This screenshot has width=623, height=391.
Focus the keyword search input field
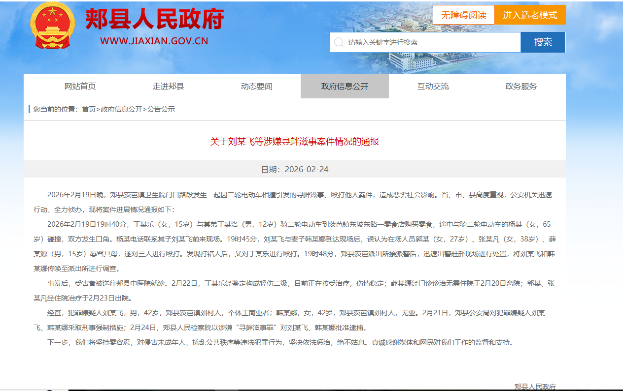tap(425, 42)
